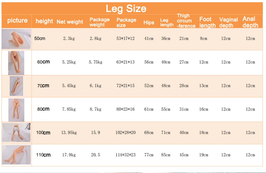Click the "Leg Size" table title

[126, 9]
